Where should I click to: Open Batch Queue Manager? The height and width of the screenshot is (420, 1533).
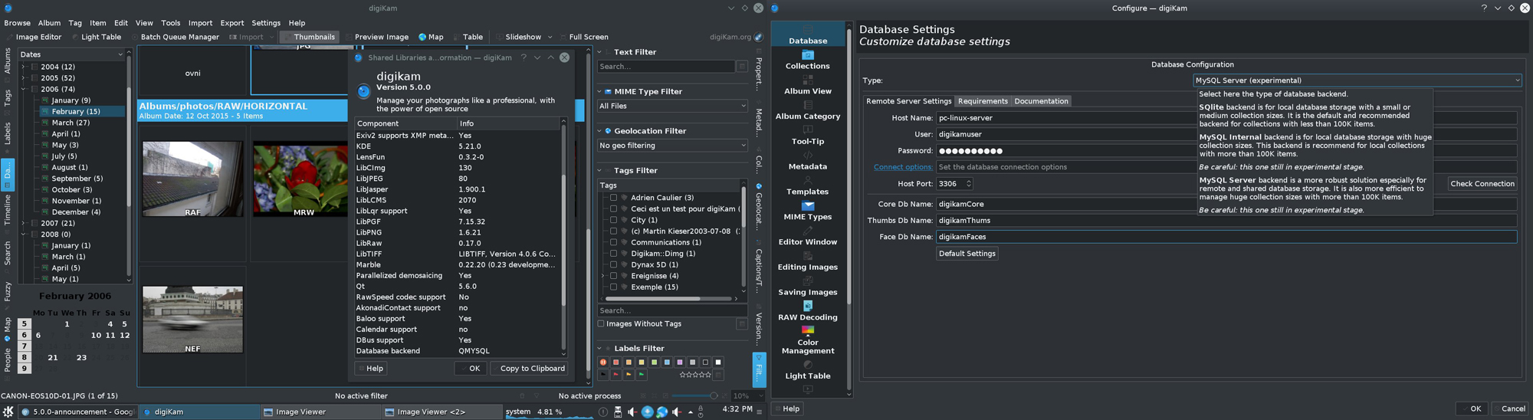[175, 37]
